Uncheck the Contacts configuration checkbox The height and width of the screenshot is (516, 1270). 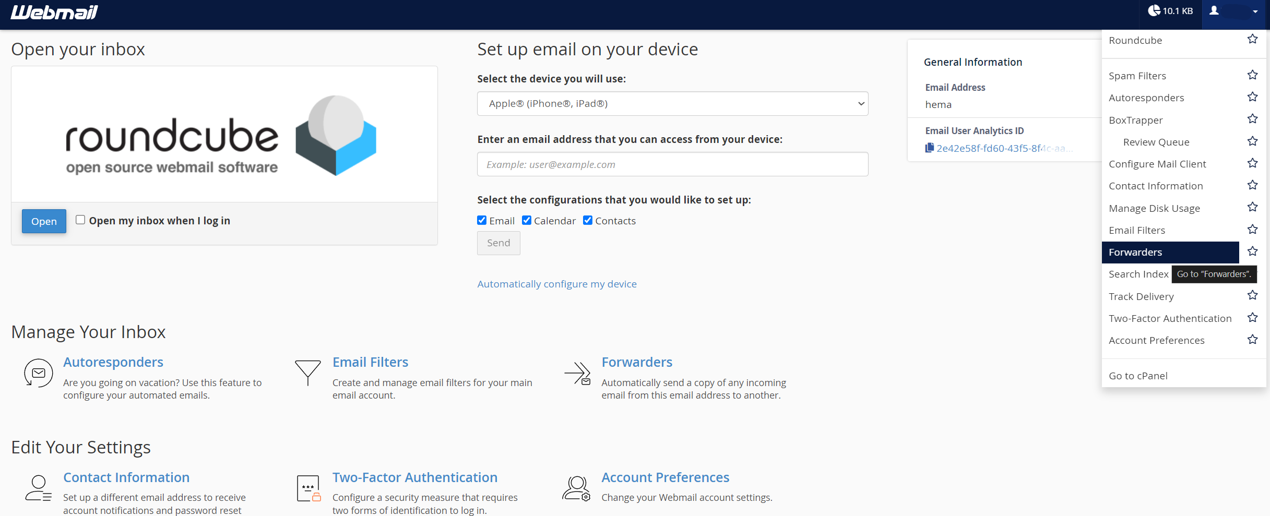pos(588,220)
